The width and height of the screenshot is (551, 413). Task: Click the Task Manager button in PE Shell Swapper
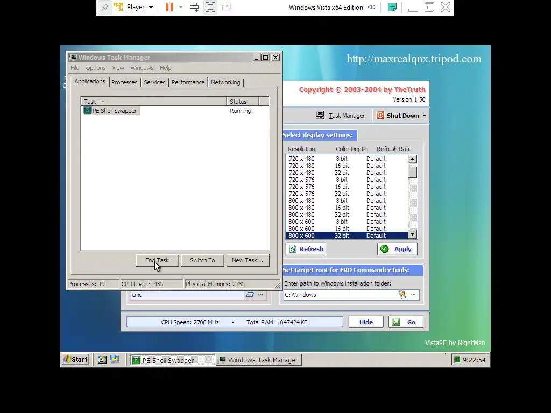(340, 116)
